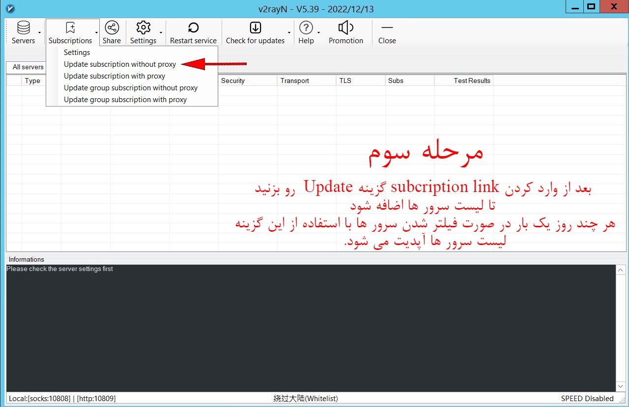Select Update subscription with proxy

(132, 76)
